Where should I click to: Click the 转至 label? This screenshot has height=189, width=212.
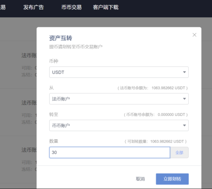point(54,114)
